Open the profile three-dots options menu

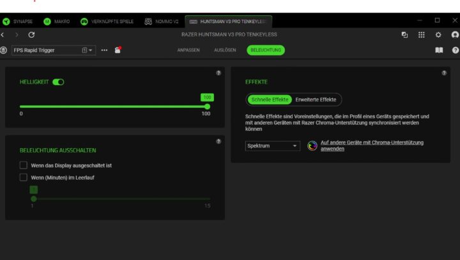click(104, 50)
